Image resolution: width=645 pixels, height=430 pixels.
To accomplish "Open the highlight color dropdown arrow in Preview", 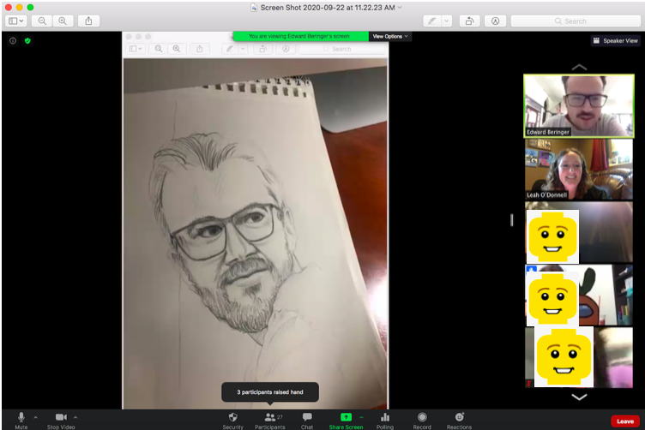I will [x=447, y=21].
